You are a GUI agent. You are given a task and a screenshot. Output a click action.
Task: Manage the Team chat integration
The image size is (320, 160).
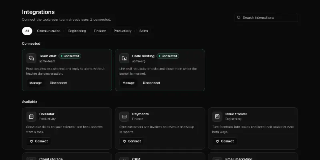(x=36, y=83)
